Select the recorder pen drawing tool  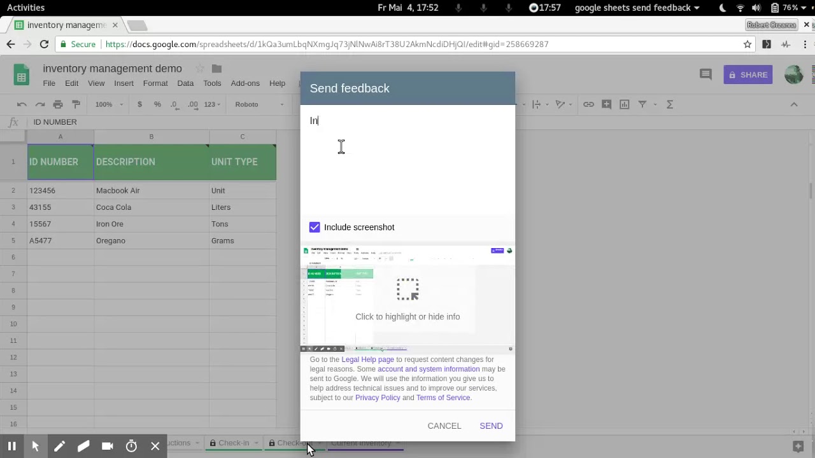(59, 447)
